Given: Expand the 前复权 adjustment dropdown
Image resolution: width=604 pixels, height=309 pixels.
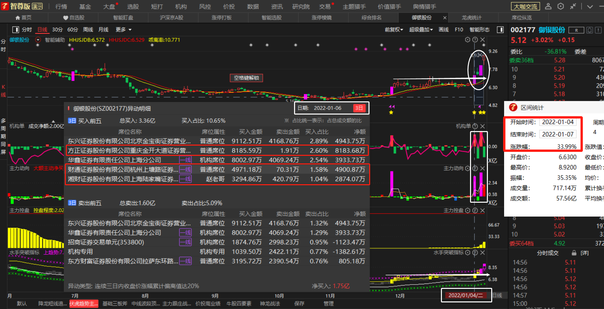Looking at the screenshot, I should [394, 30].
